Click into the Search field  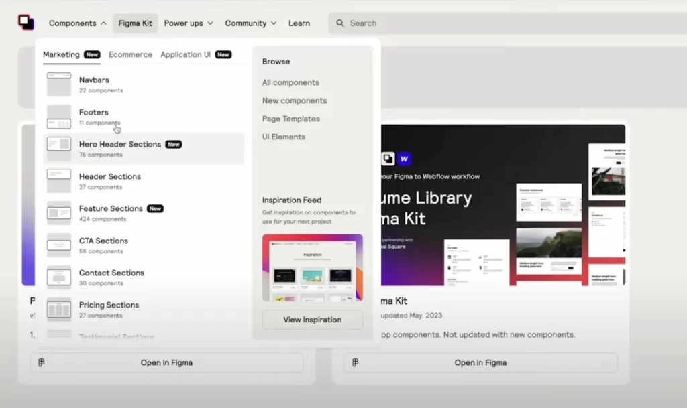tap(507, 23)
